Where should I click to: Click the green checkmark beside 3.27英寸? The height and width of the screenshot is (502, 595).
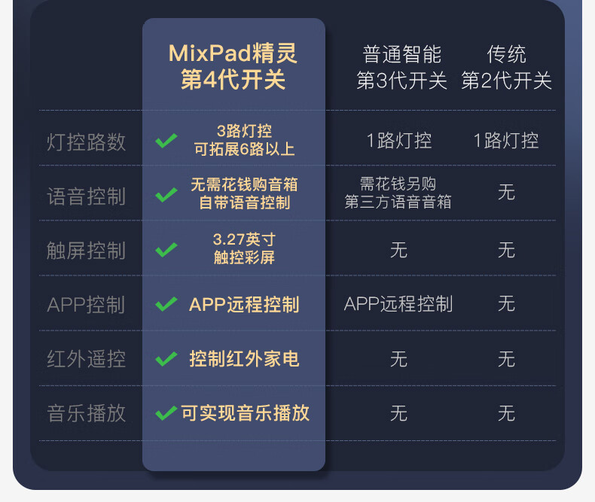166,249
